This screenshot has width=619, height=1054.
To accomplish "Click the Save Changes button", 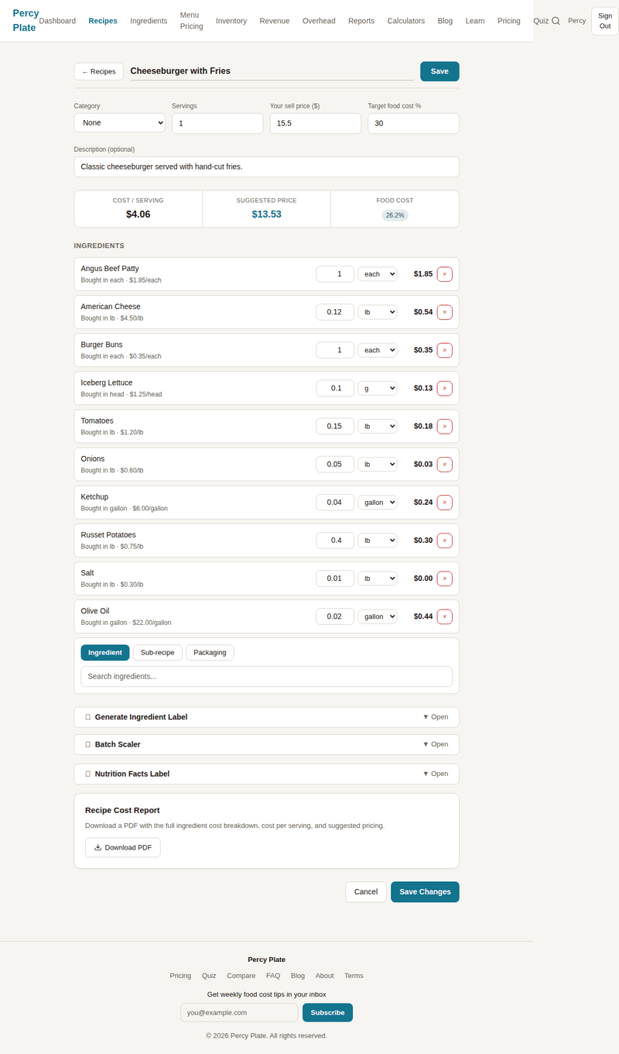I will coord(425,892).
